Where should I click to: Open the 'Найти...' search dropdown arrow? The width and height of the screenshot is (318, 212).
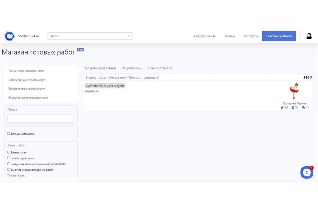129,36
